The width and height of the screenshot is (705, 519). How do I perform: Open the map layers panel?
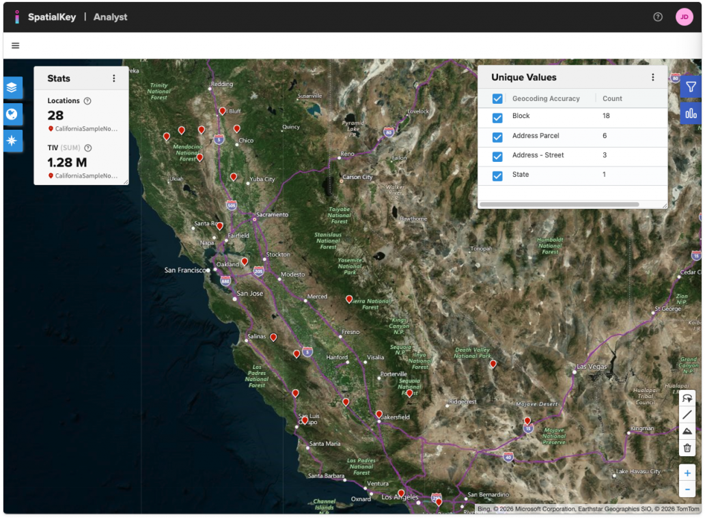pyautogui.click(x=12, y=87)
